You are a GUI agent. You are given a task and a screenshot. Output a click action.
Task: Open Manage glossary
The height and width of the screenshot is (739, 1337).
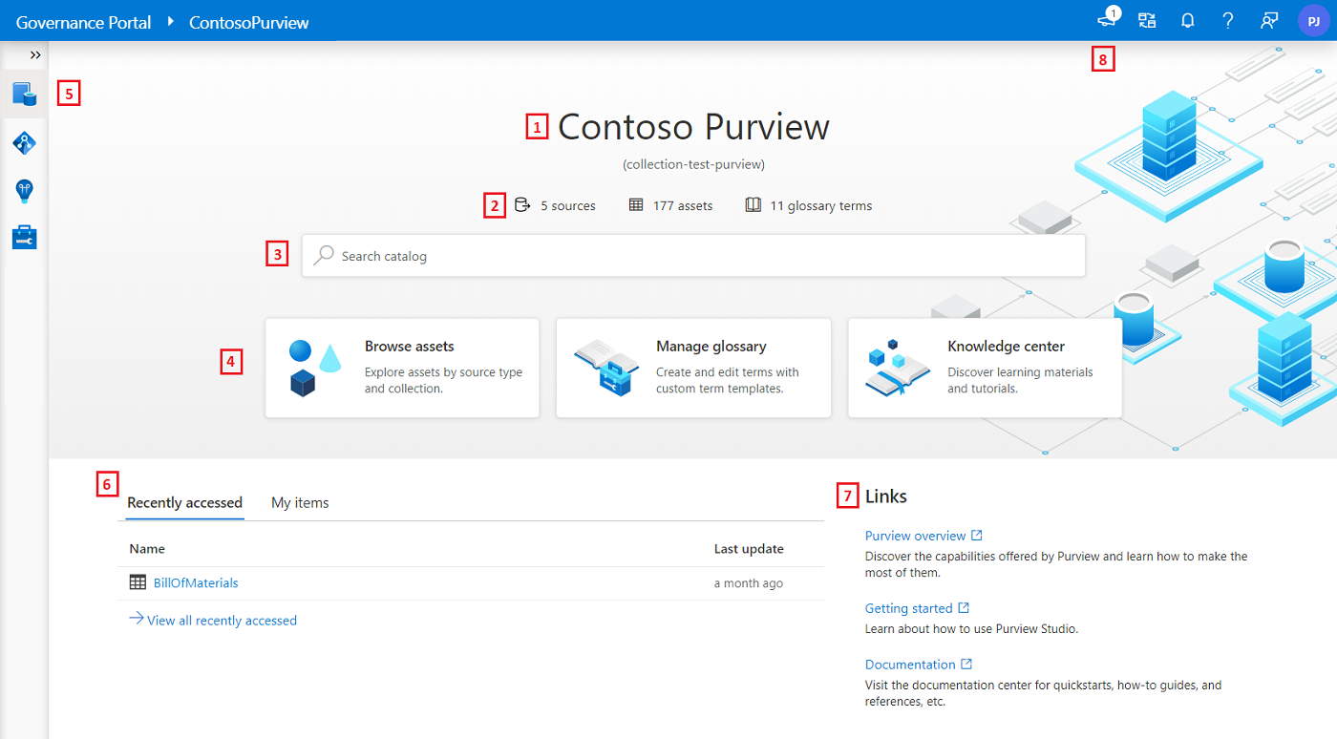tap(693, 368)
